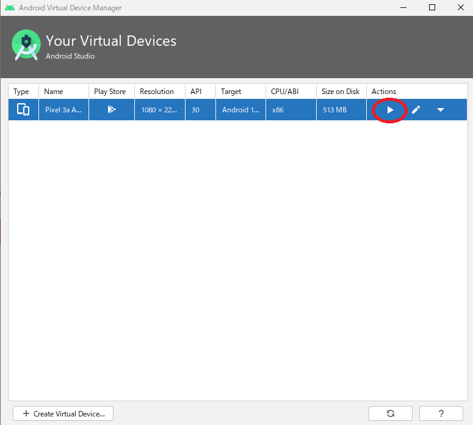Select the 'Pixel 3a A...' name cell
This screenshot has height=425, width=473.
(63, 109)
